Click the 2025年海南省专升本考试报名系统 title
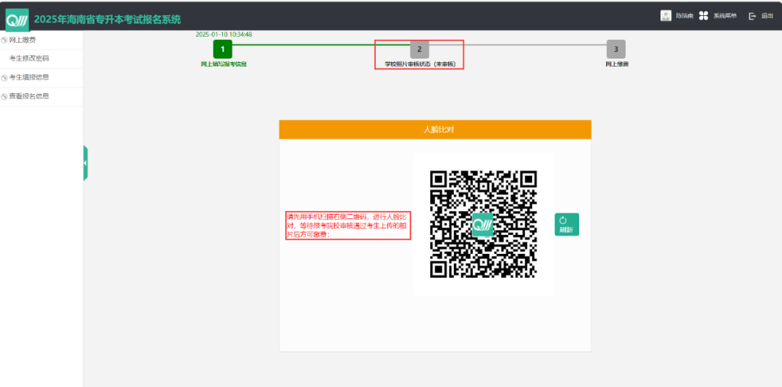This screenshot has height=387, width=782. pos(107,20)
